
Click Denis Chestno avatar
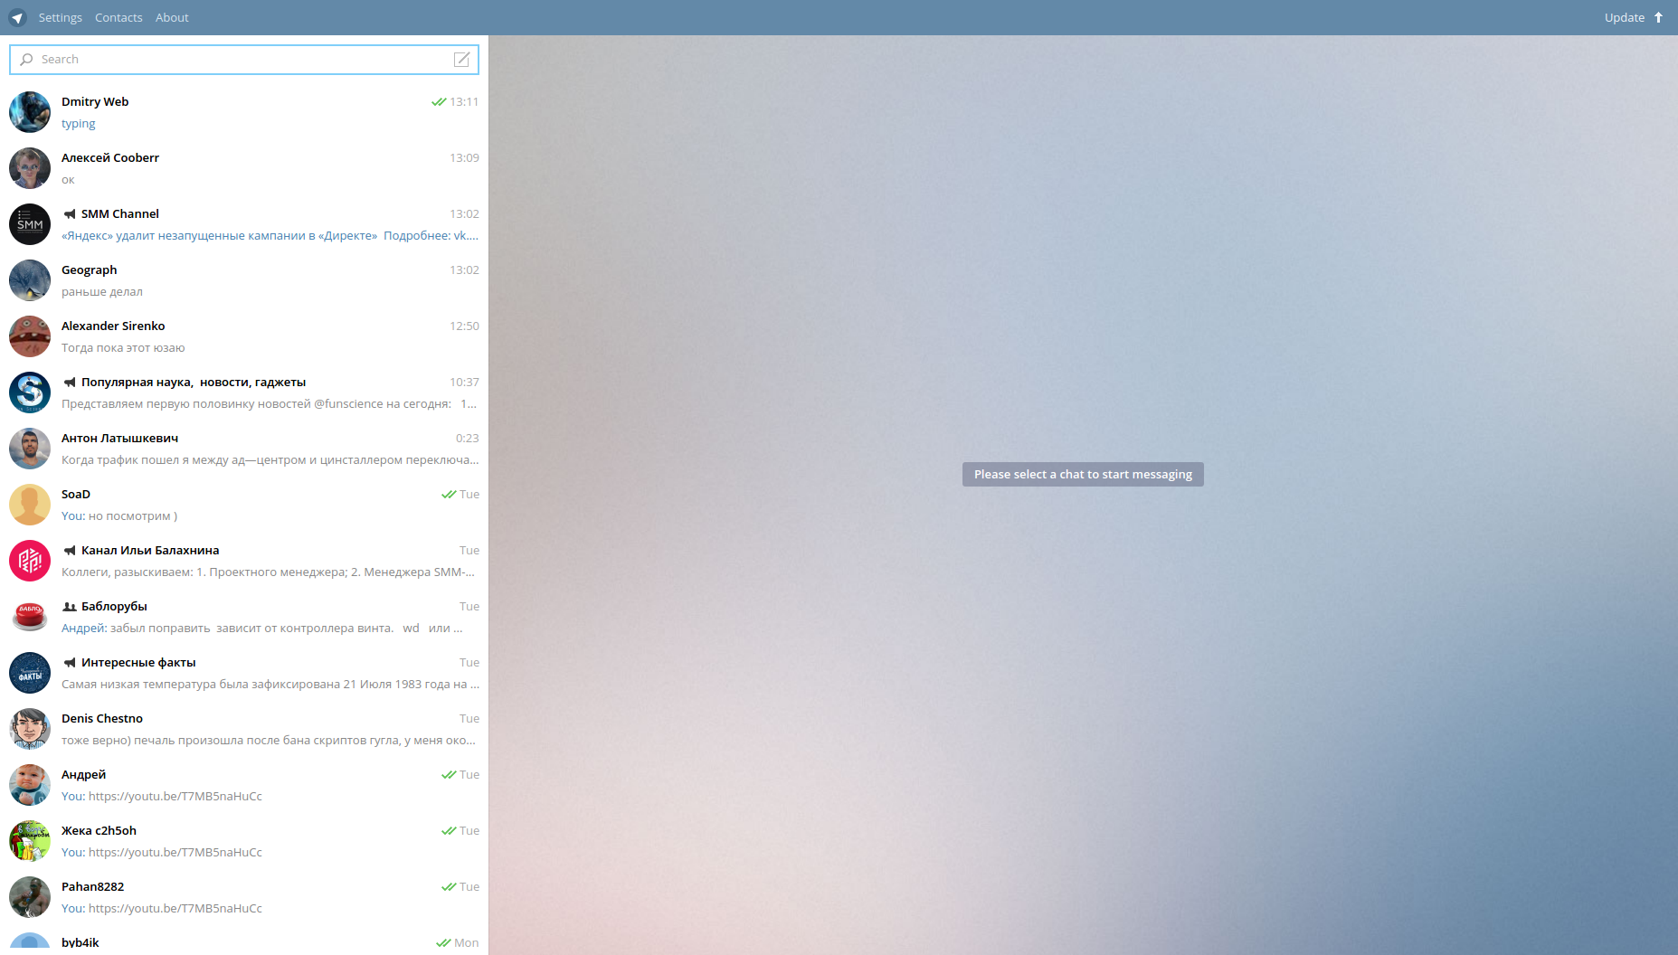30,729
